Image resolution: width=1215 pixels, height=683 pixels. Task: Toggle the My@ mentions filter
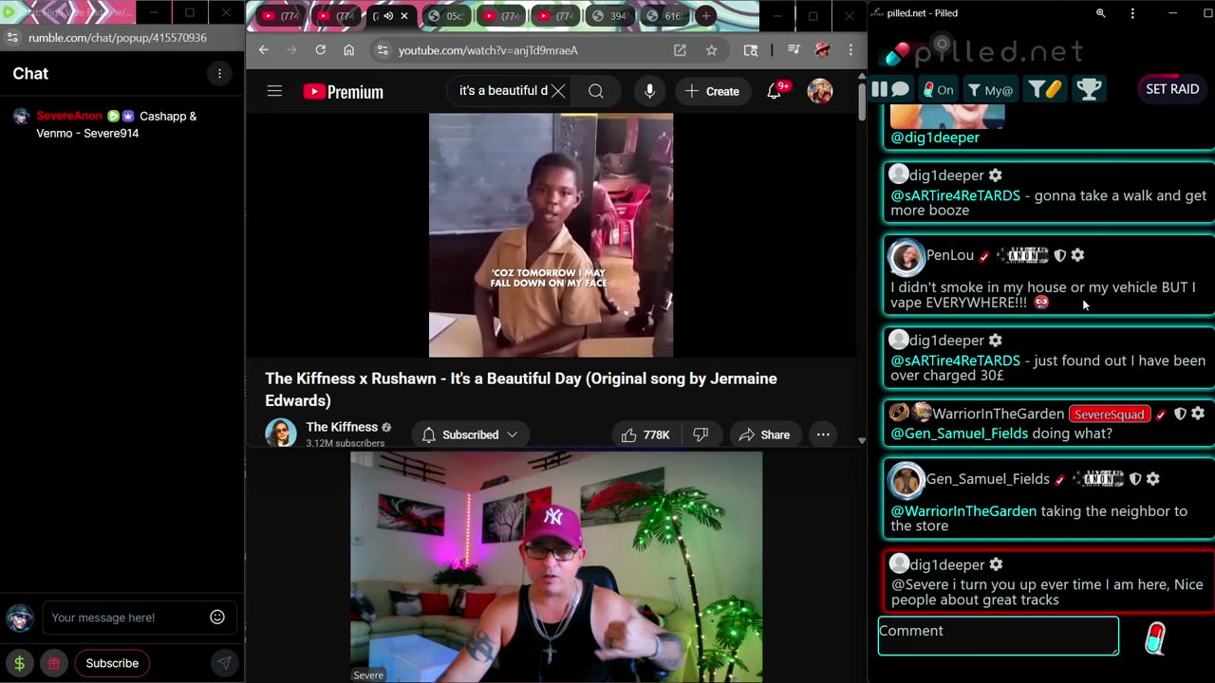click(990, 90)
